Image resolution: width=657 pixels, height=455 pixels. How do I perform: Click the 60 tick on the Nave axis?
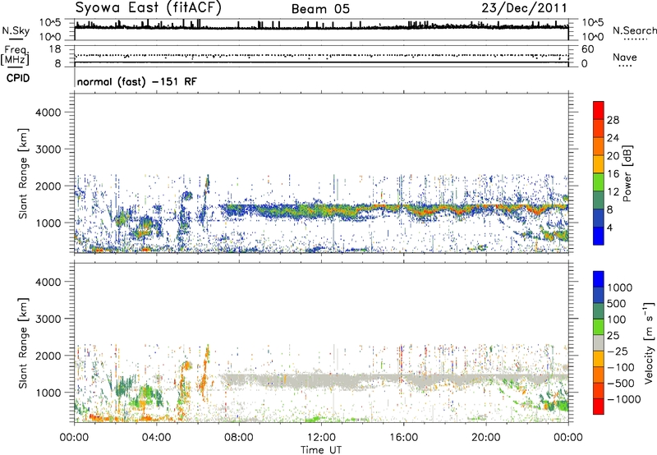coord(587,49)
